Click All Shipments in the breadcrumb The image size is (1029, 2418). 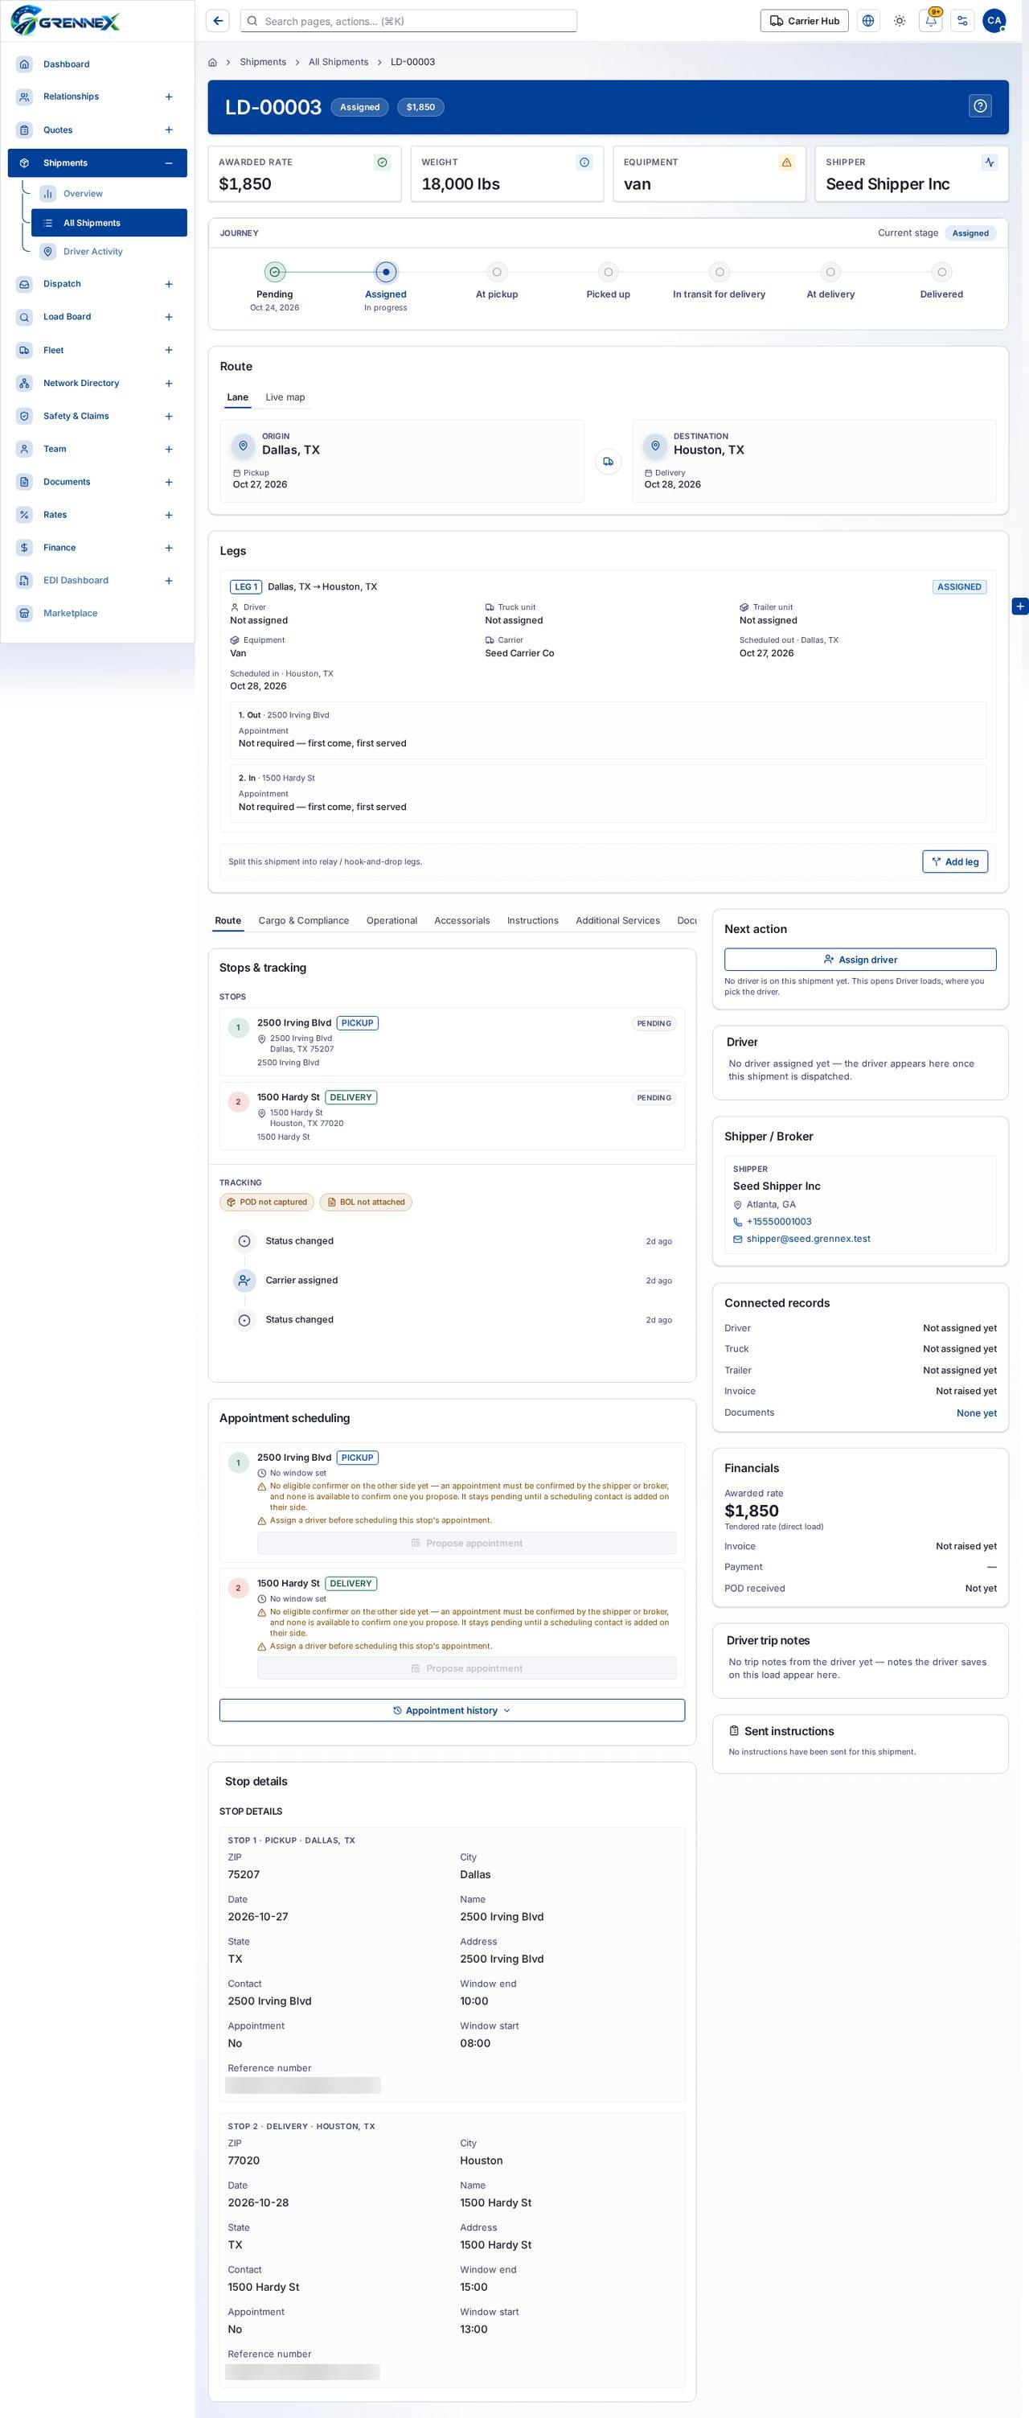click(338, 62)
